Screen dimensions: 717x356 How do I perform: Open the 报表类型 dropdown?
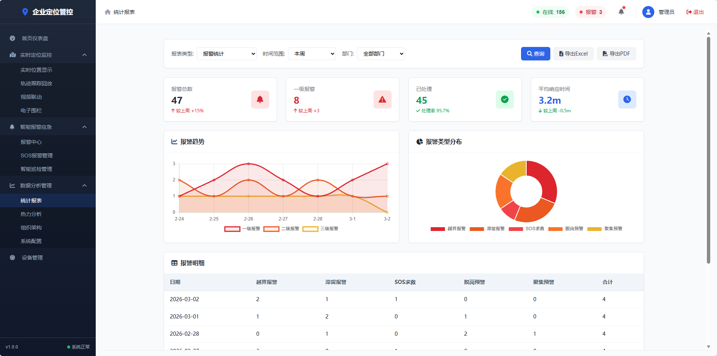[227, 54]
